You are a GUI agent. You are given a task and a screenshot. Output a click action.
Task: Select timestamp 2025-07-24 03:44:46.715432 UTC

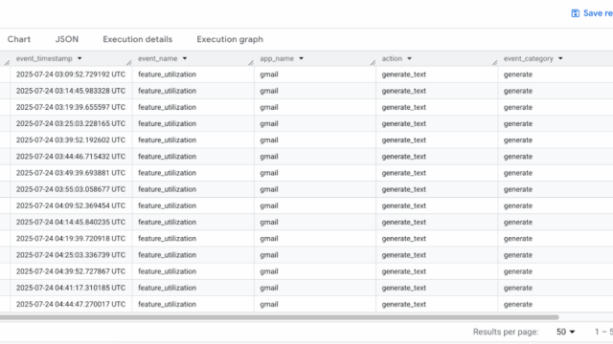click(x=71, y=157)
